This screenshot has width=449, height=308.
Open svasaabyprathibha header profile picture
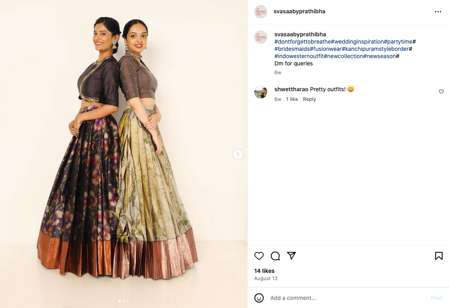coord(261,12)
